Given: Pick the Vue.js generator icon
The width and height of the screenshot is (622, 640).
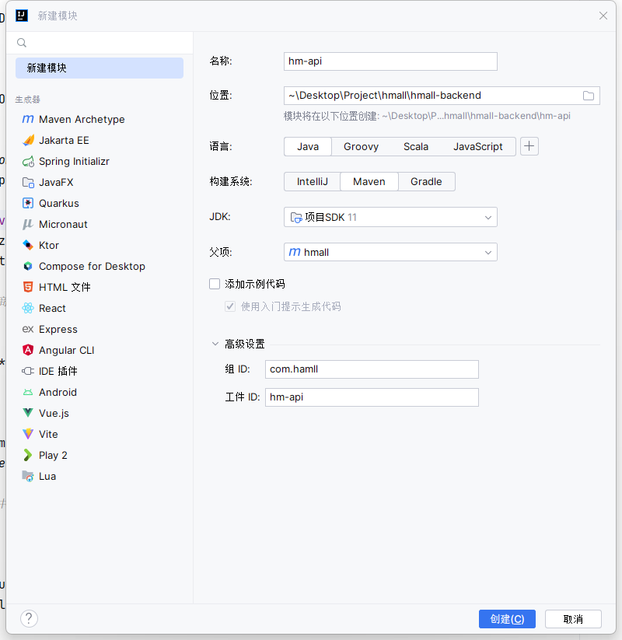Looking at the screenshot, I should pos(28,413).
